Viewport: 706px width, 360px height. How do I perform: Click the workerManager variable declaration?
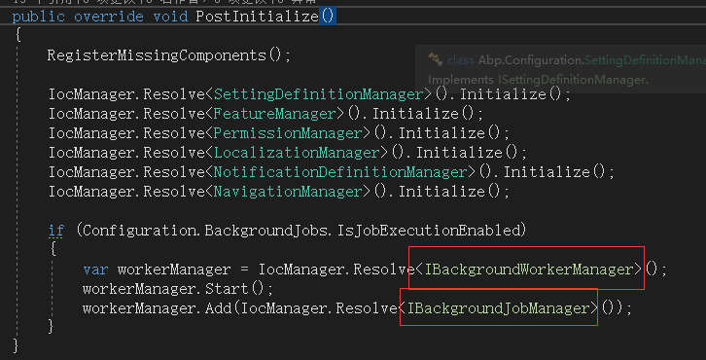point(174,270)
